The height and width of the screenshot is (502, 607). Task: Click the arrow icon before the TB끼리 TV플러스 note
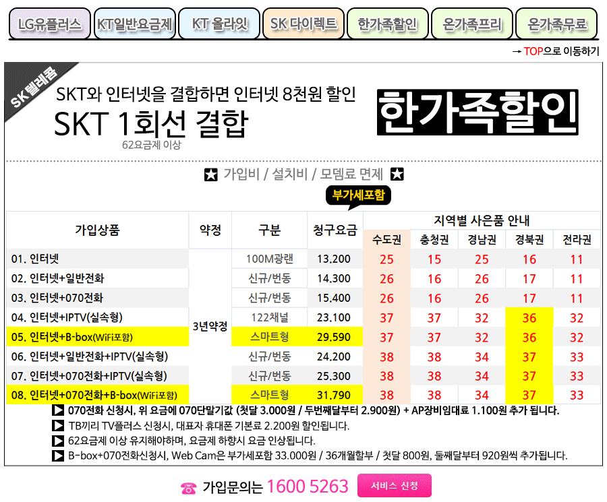(58, 426)
